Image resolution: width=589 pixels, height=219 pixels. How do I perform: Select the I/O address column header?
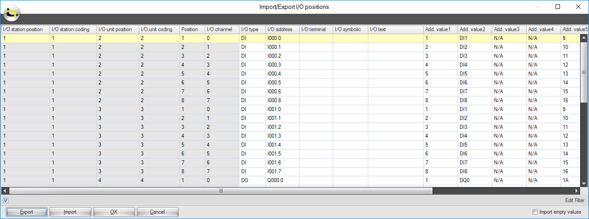pyautogui.click(x=282, y=29)
